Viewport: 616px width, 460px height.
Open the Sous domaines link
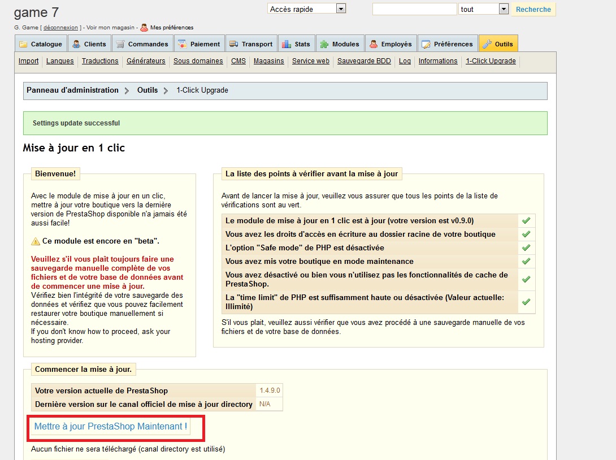[198, 61]
